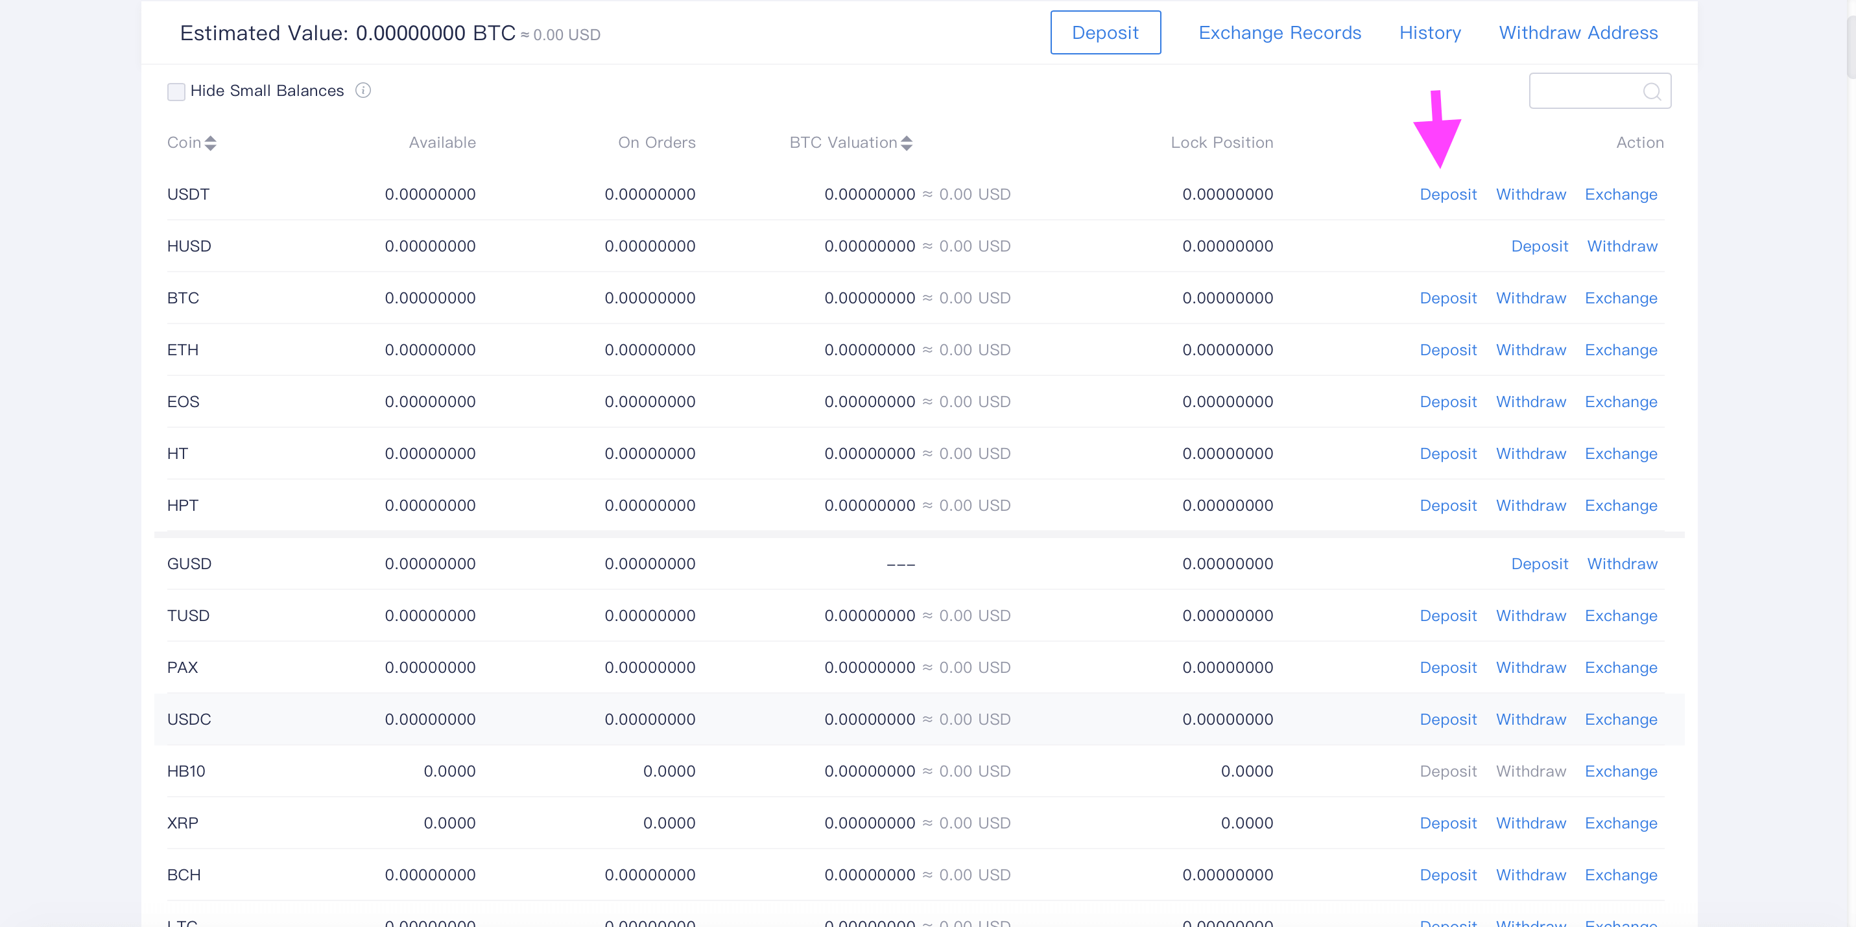
Task: Exchange XRP from its row
Action: [x=1621, y=823]
